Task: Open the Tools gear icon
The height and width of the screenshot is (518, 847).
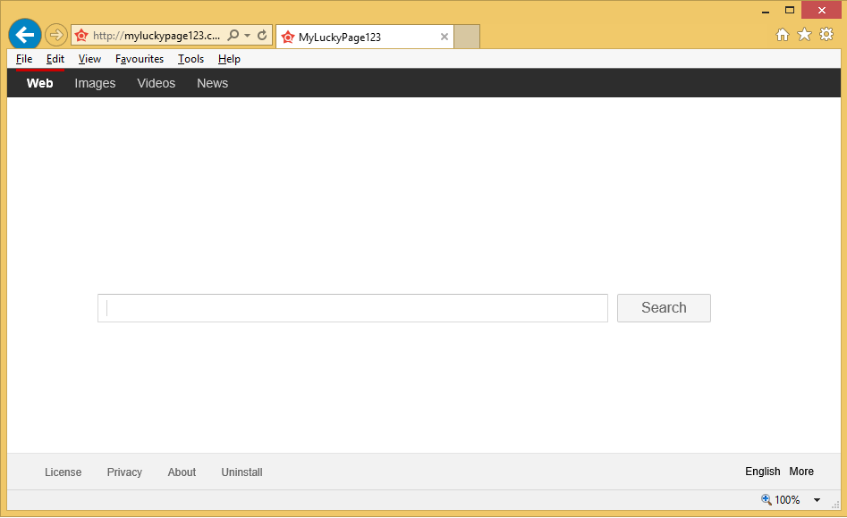Action: coord(826,35)
